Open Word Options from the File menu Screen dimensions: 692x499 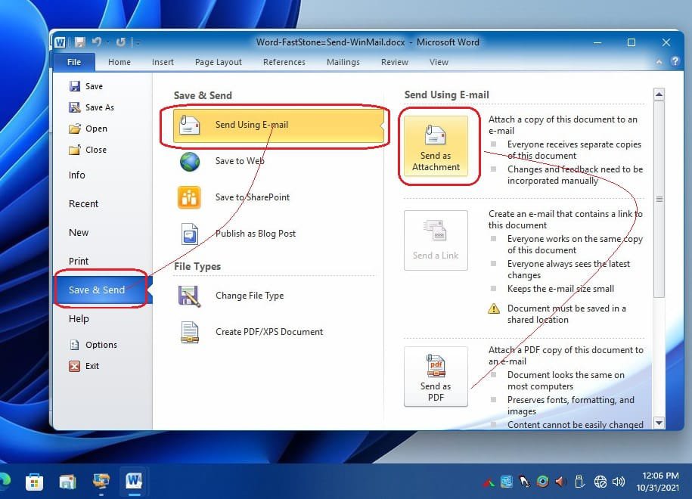[x=93, y=345]
